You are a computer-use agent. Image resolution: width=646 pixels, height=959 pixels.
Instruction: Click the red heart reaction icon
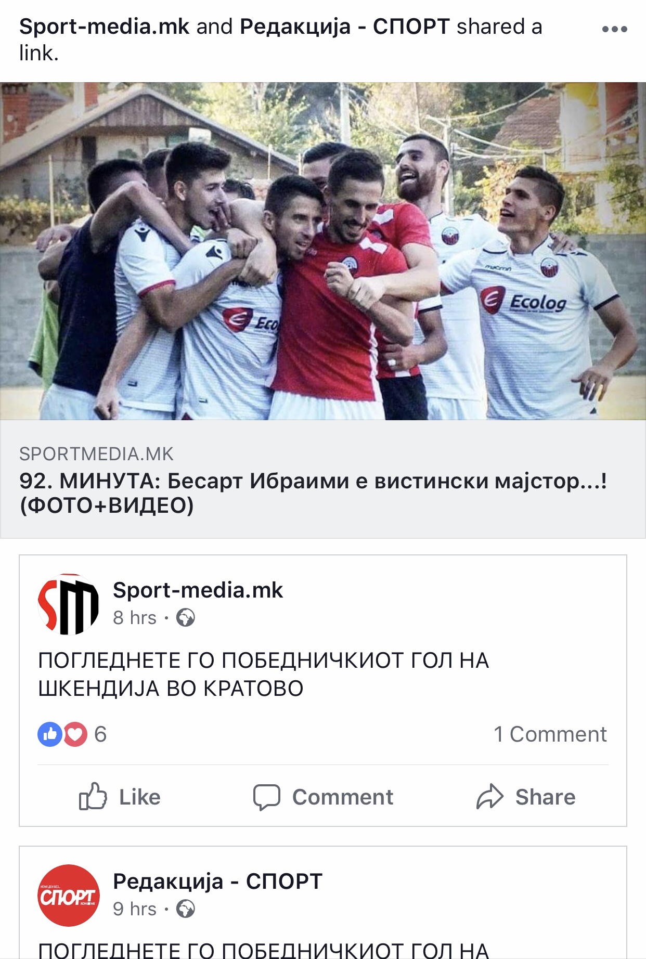click(75, 734)
